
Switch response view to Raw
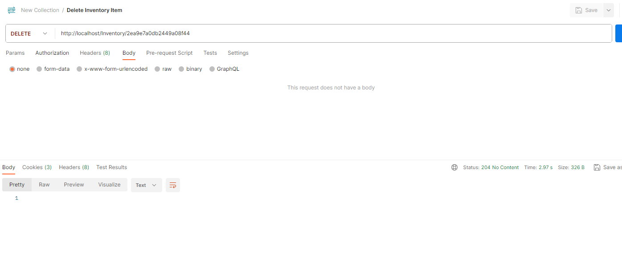click(44, 185)
